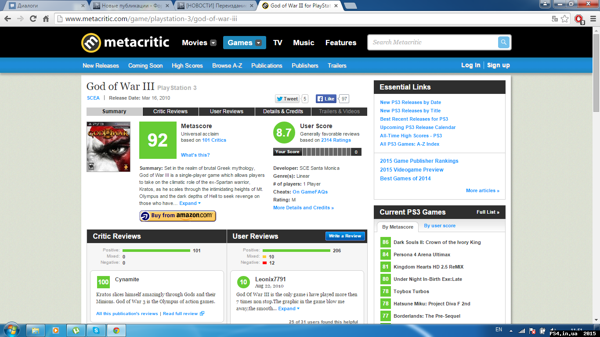Viewport: 600px width, 337px height.
Task: Click the translate page icon in address bar
Action: [x=555, y=19]
